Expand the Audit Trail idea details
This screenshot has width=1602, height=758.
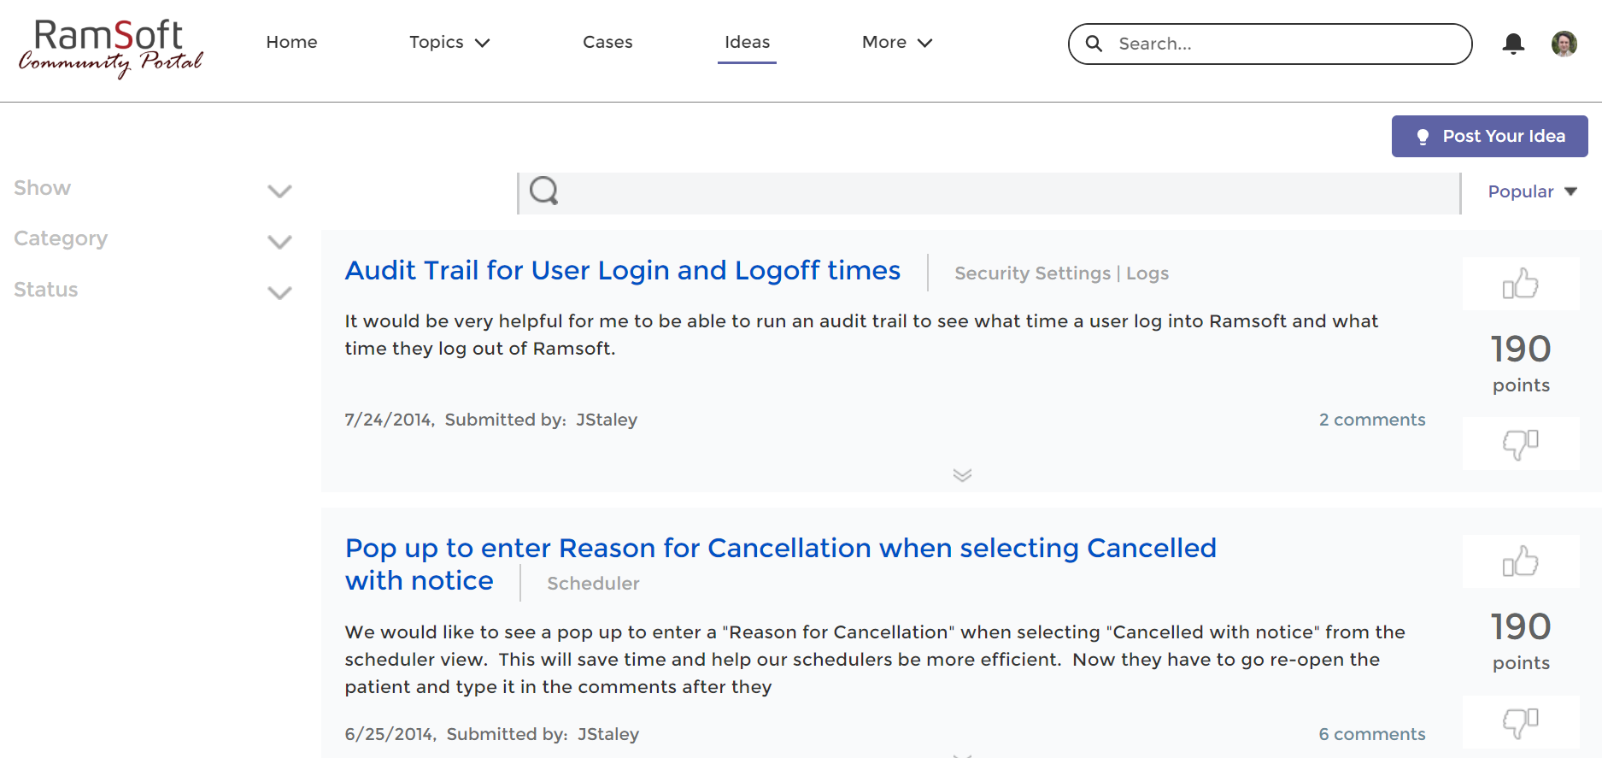pyautogui.click(x=962, y=475)
